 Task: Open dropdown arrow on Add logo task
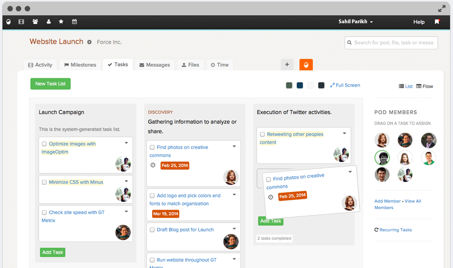click(235, 195)
